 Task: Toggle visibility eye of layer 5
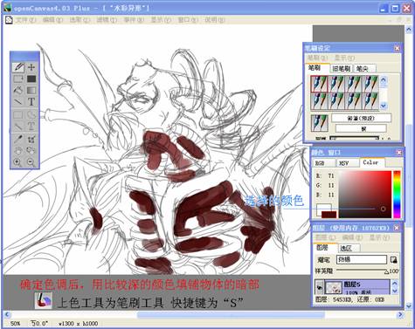pyautogui.click(x=320, y=287)
